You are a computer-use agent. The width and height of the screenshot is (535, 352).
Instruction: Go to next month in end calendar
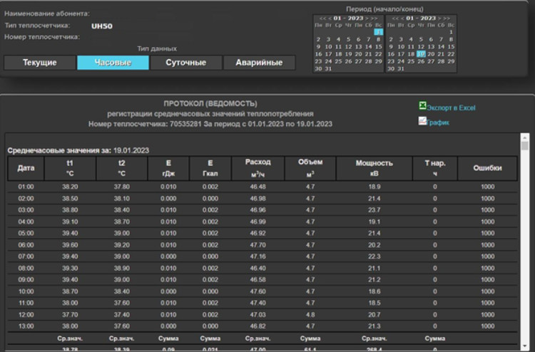point(439,19)
